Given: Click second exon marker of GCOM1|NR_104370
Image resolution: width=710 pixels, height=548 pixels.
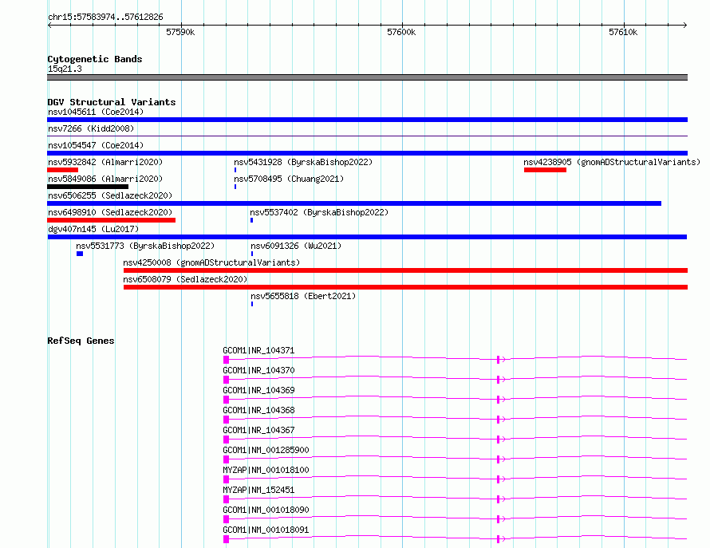Looking at the screenshot, I should pyautogui.click(x=498, y=380).
